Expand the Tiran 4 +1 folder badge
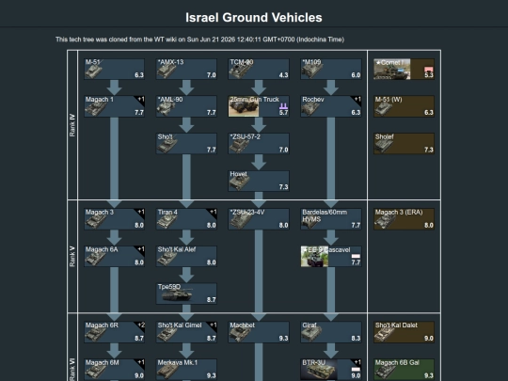The width and height of the screenshot is (508, 381). tap(213, 213)
